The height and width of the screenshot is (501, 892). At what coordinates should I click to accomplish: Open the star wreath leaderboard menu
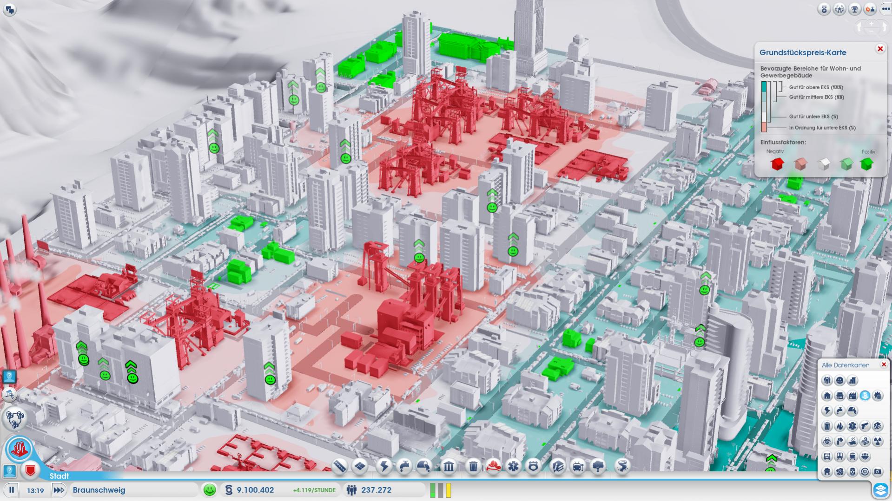[839, 9]
